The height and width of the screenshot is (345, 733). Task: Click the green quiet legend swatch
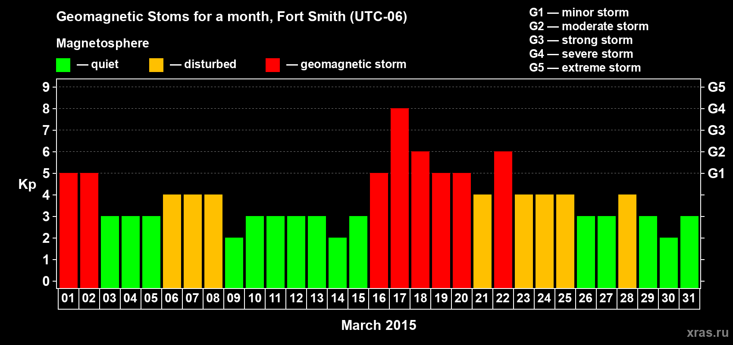click(63, 65)
